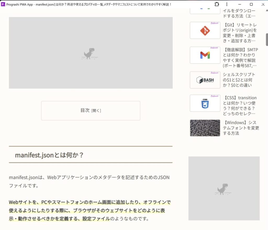The image size is (268, 230).
Task: Open the Windows keyboard photo thumbnail
Action: tap(205, 128)
